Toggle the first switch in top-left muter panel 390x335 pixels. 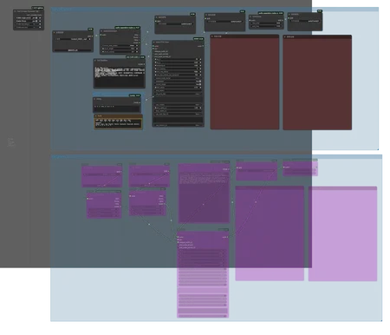coord(37,17)
